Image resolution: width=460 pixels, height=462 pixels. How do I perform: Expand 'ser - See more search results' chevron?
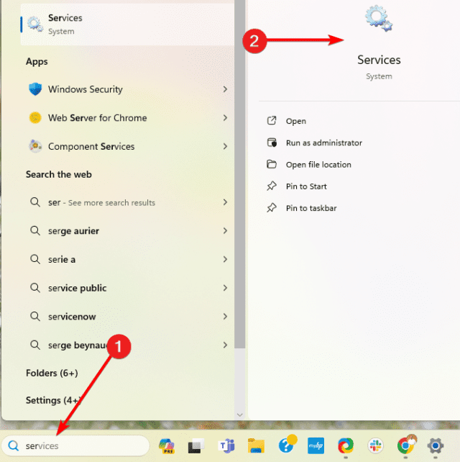click(x=225, y=202)
